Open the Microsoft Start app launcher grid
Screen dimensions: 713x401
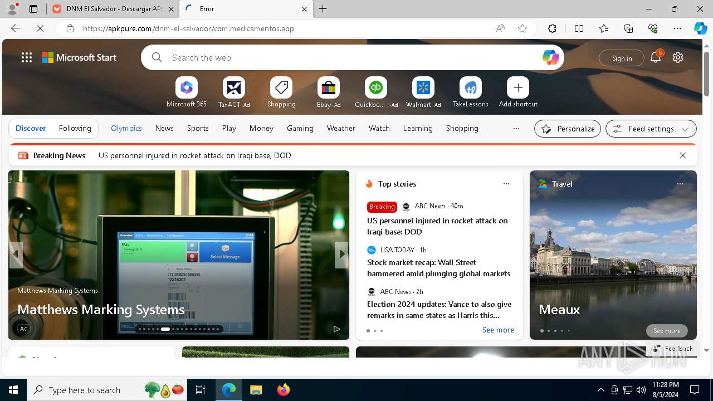[27, 57]
